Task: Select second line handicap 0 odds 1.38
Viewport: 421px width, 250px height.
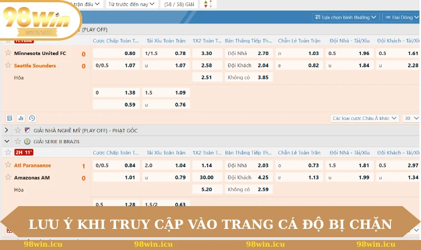Action: [x=116, y=93]
